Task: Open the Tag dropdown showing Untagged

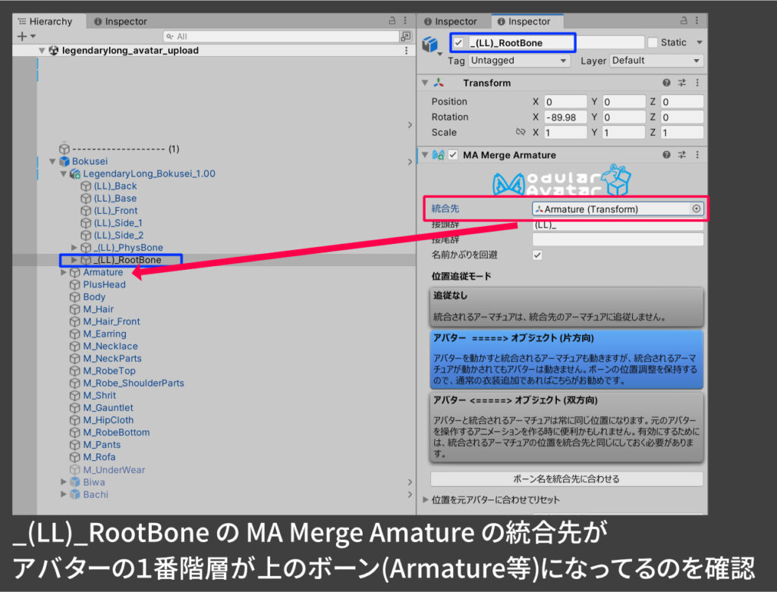Action: point(520,61)
